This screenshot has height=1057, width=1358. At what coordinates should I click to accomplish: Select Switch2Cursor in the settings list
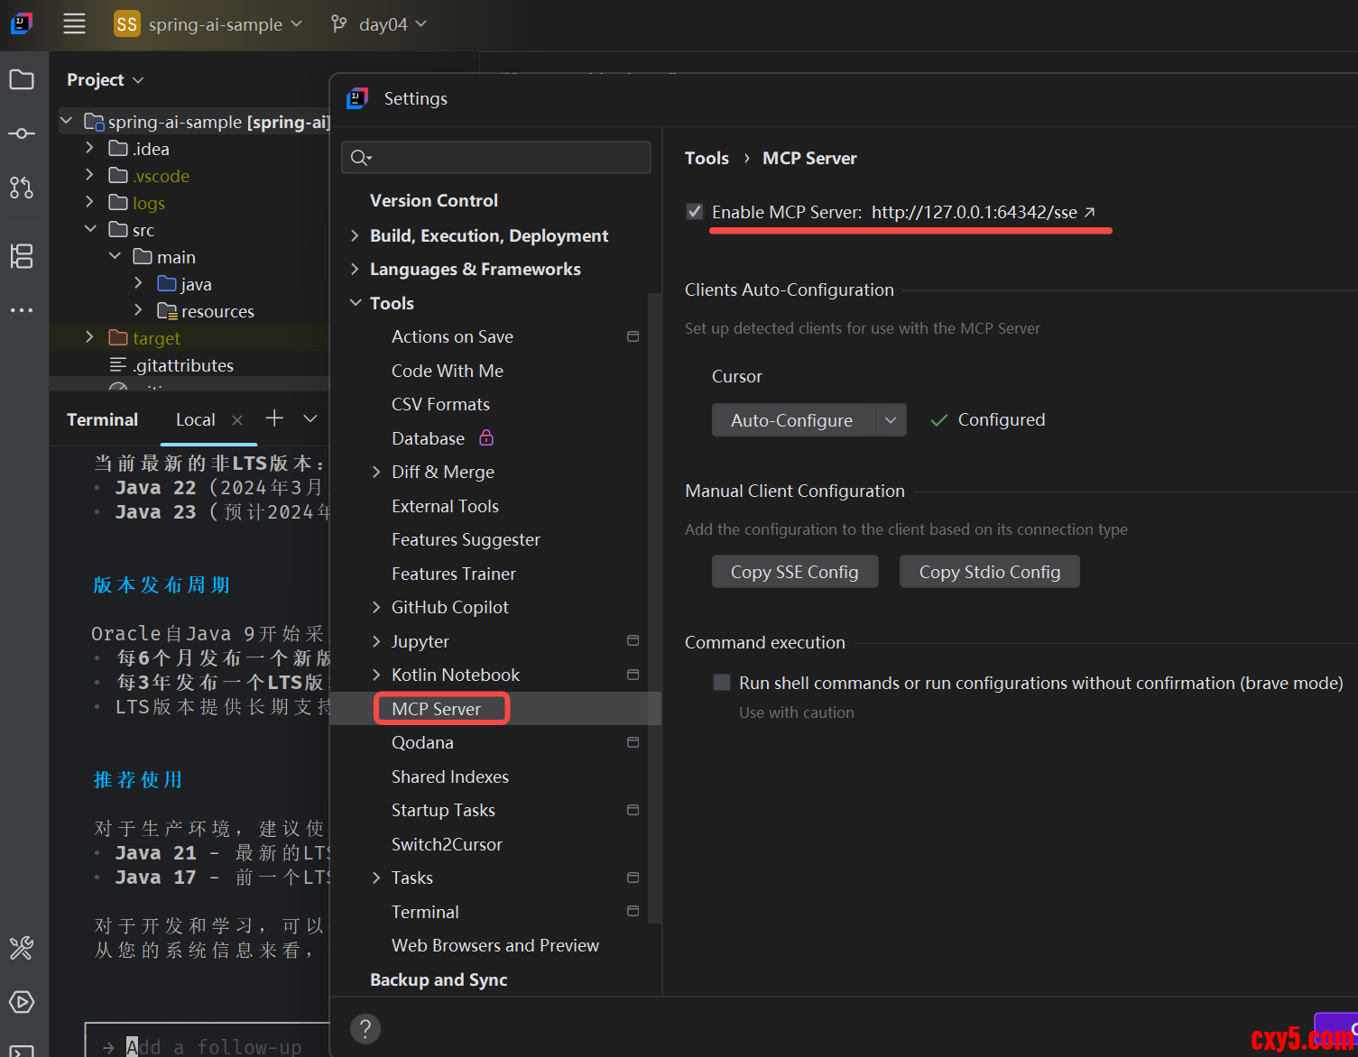[x=447, y=844]
